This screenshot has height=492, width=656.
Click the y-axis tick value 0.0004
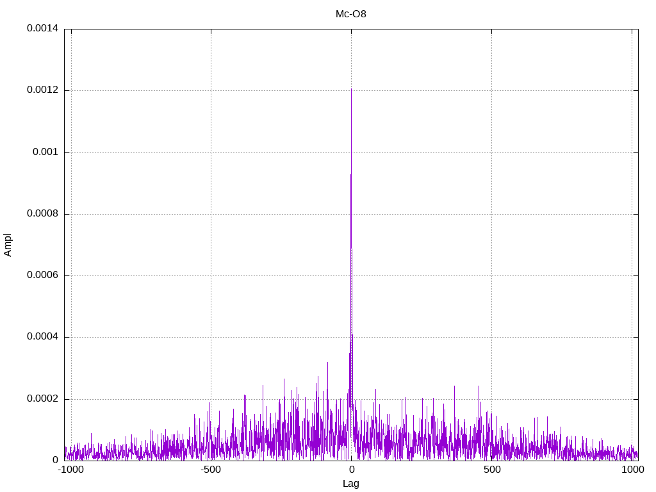coord(43,336)
